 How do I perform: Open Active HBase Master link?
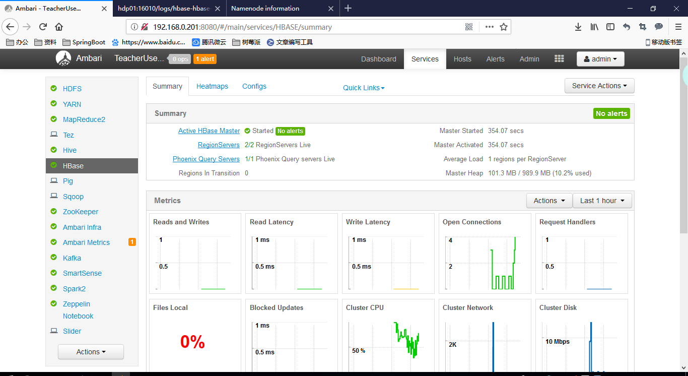pos(209,131)
